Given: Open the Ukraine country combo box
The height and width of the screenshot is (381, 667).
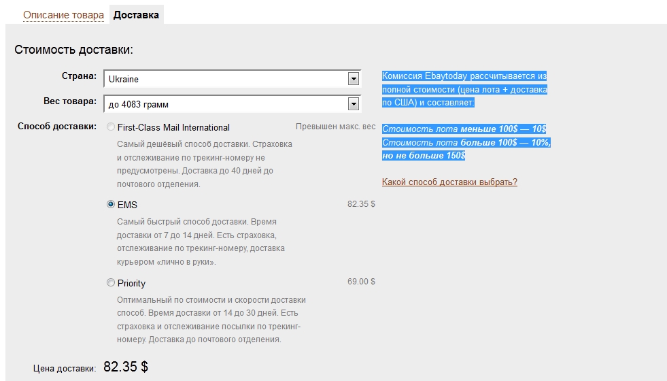Looking at the screenshot, I should 233,79.
